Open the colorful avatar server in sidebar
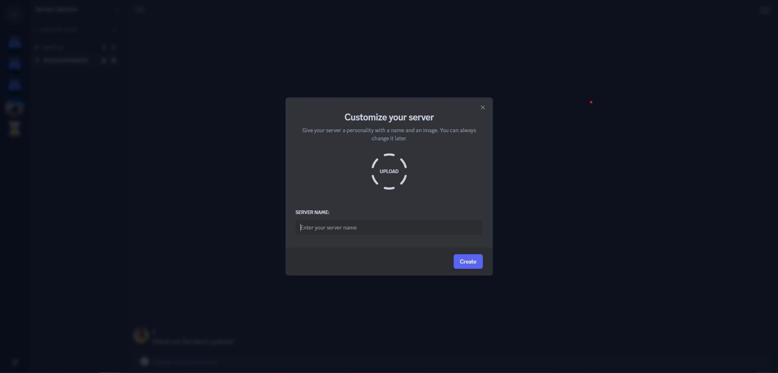 pos(15,108)
